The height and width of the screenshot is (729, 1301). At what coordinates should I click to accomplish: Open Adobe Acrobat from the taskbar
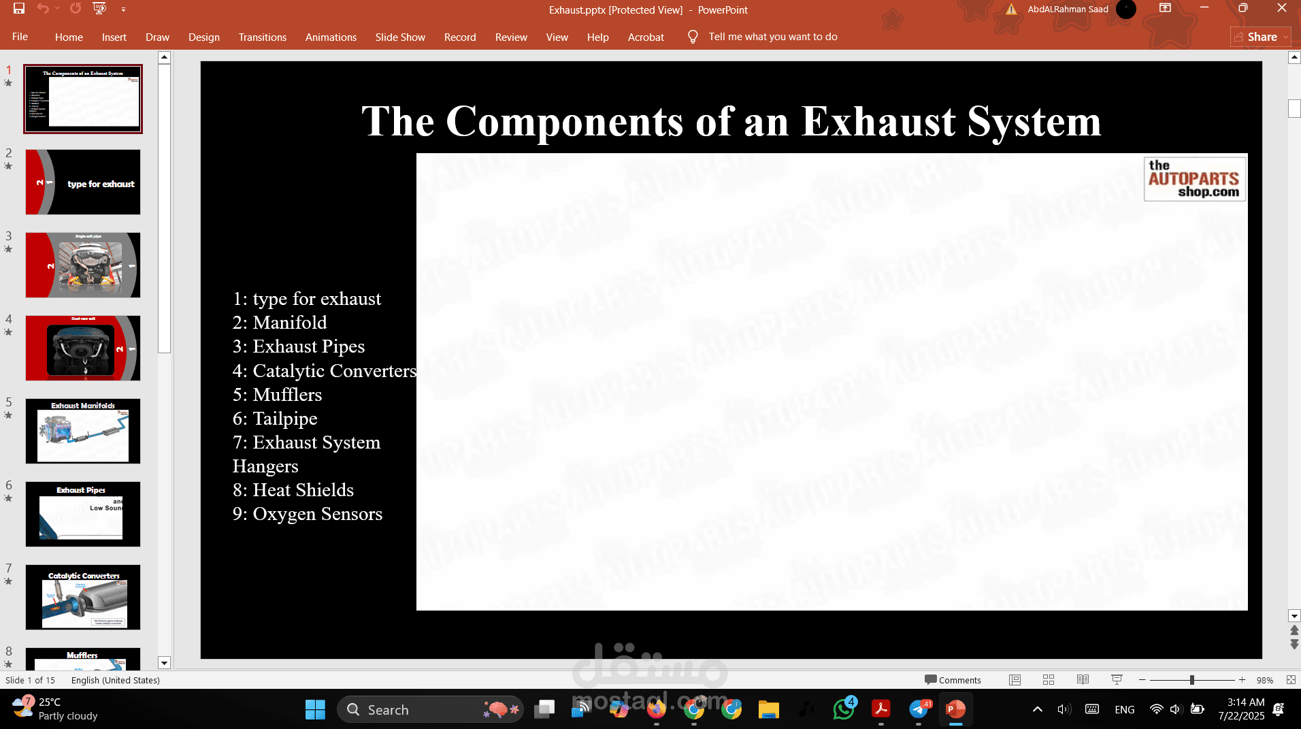(x=881, y=709)
